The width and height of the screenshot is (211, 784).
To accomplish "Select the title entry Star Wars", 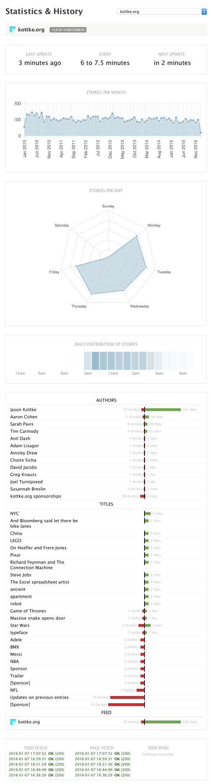I will [20, 625].
